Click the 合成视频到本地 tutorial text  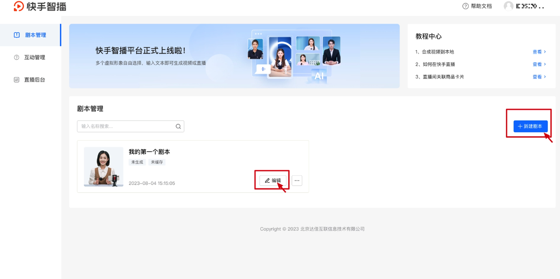pos(435,52)
